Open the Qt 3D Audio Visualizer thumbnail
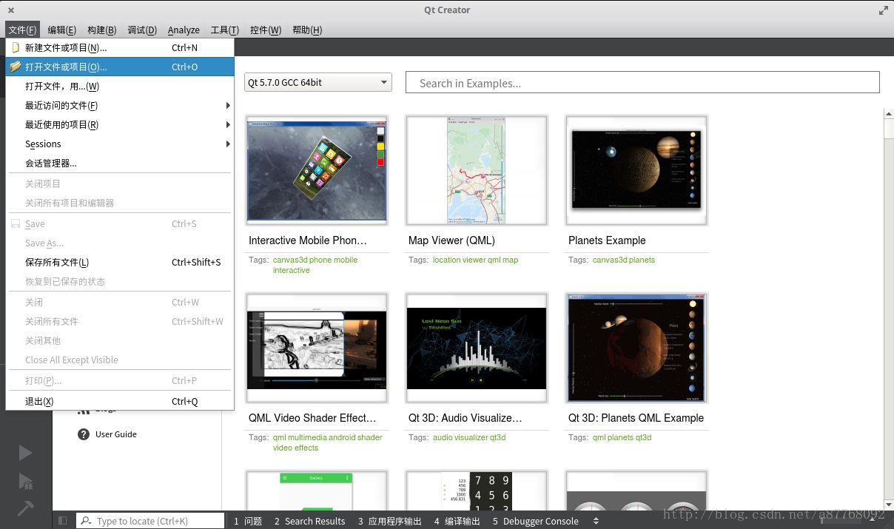 [x=477, y=348]
